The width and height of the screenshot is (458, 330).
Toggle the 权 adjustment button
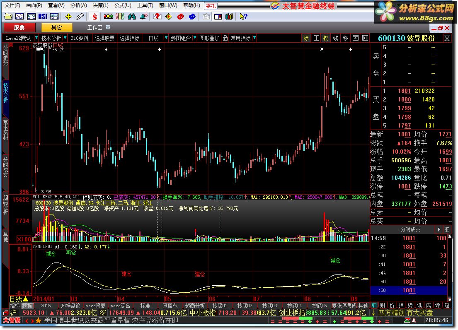pyautogui.click(x=326, y=38)
